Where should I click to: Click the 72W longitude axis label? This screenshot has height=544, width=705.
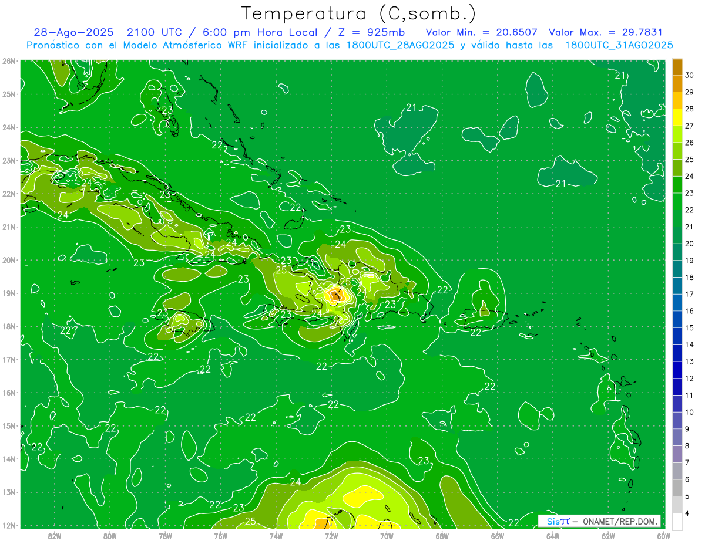(x=331, y=536)
